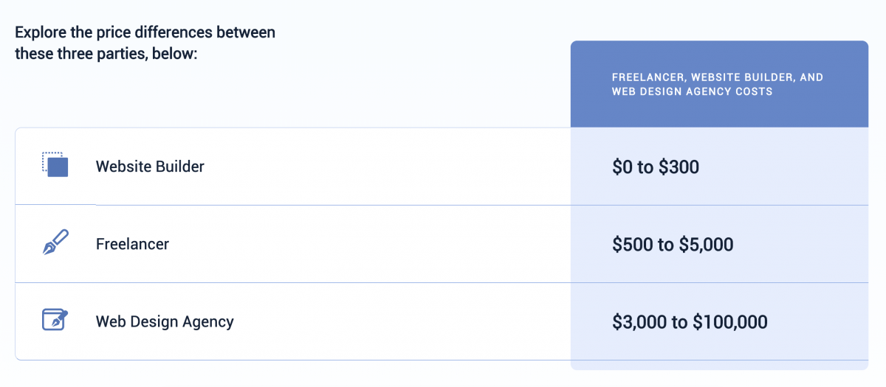Click the '$0' amount in builder row
The height and width of the screenshot is (387, 886).
coord(622,167)
